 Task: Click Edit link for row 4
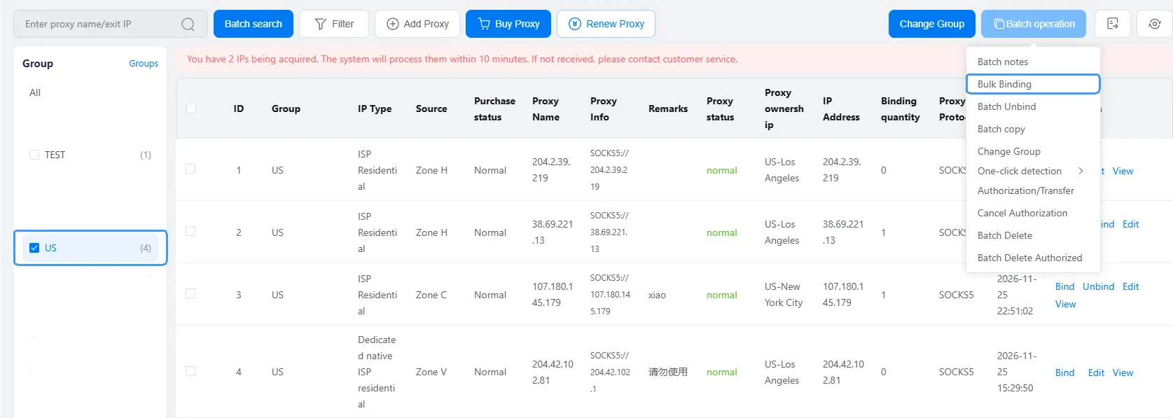pyautogui.click(x=1096, y=372)
